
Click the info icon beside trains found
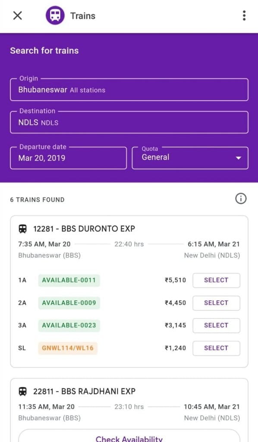[x=241, y=199]
